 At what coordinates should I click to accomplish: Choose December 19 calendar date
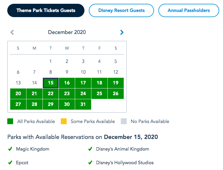point(116,83)
